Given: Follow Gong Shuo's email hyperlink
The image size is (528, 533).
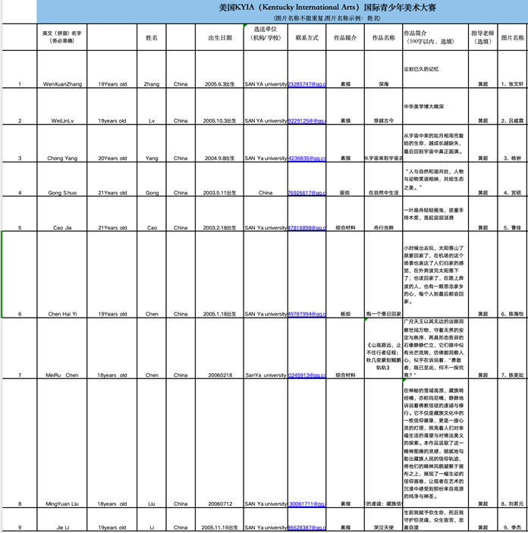Looking at the screenshot, I should (306, 193).
